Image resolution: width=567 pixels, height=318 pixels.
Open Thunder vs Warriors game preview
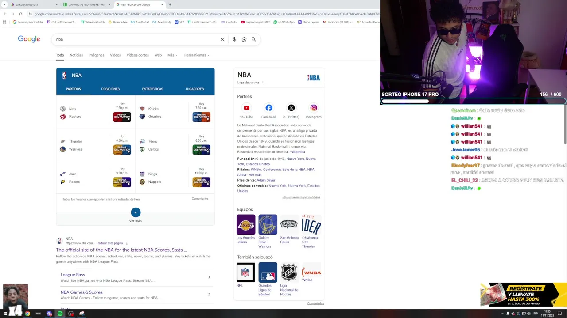click(122, 150)
